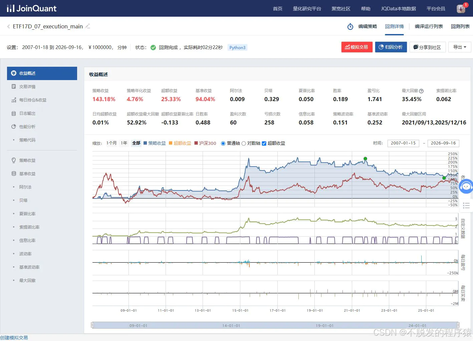Click the 基准收益 database sidebar icon

pos(14,174)
